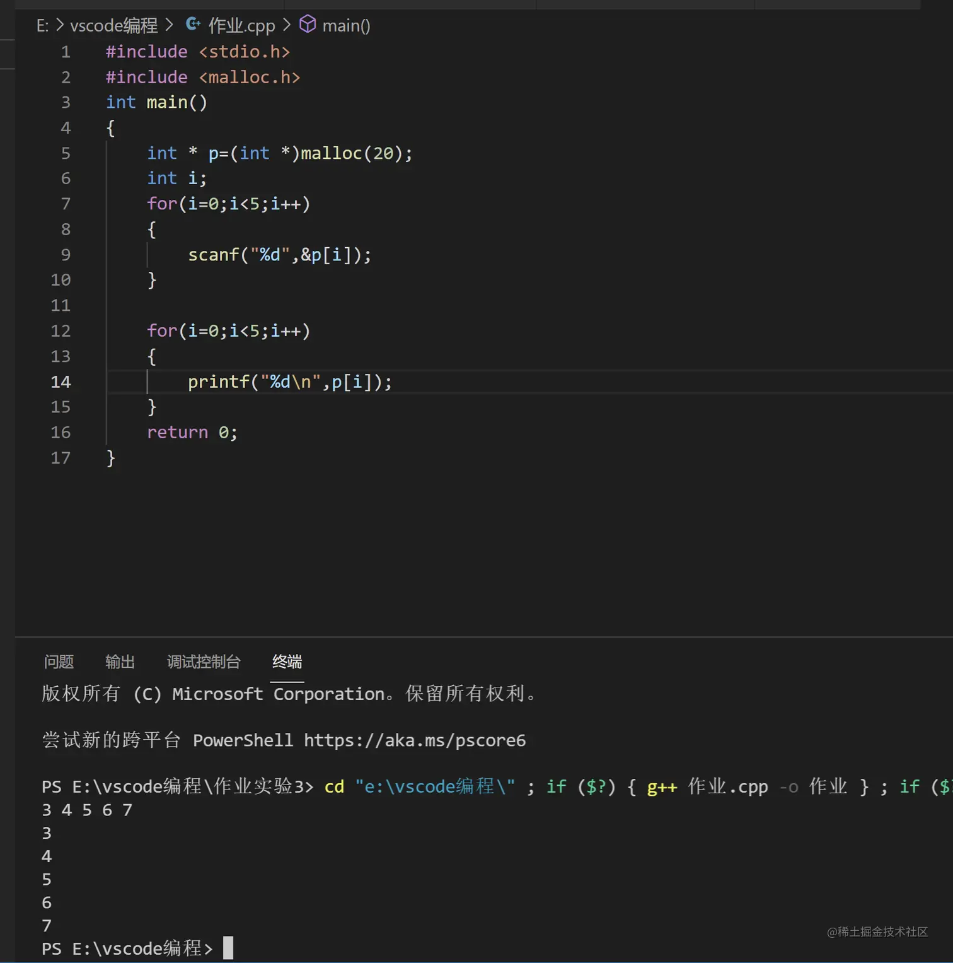Click the malloc(20) call text
The width and height of the screenshot is (953, 963).
(x=351, y=153)
